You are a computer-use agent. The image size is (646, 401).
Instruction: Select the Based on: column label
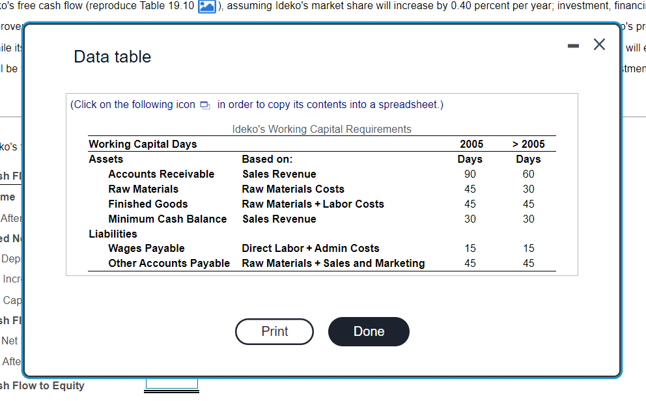coord(267,159)
